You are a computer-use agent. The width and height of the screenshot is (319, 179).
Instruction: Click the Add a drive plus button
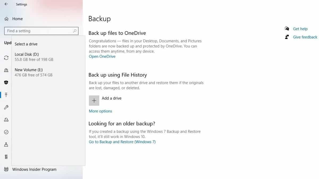[94, 100]
